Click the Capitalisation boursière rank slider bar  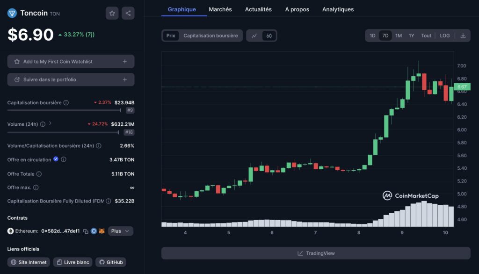[x=64, y=110]
